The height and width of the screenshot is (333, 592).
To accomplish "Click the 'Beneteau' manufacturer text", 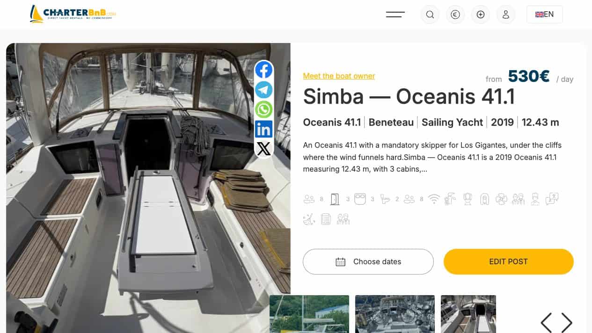I will click(x=391, y=123).
